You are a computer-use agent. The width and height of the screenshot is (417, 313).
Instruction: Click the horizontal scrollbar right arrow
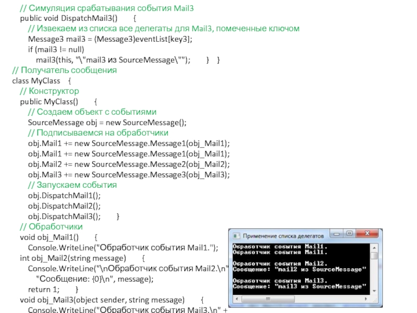[366, 298]
